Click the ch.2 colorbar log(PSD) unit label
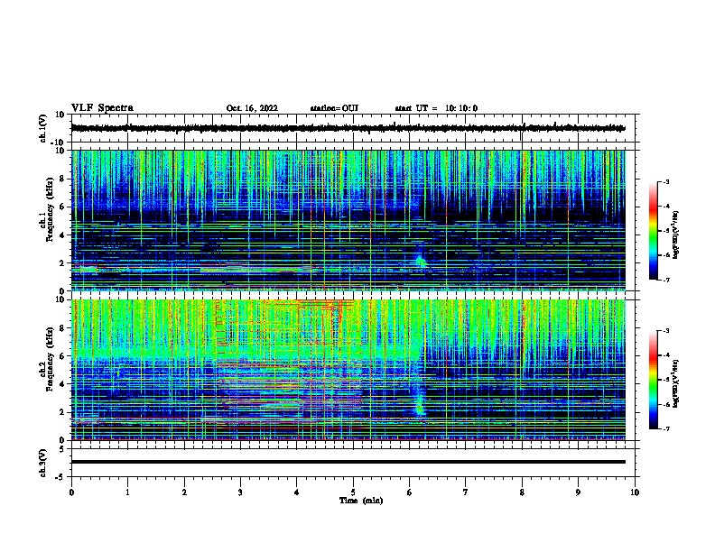Screen dimensions: 715x552 point(675,383)
